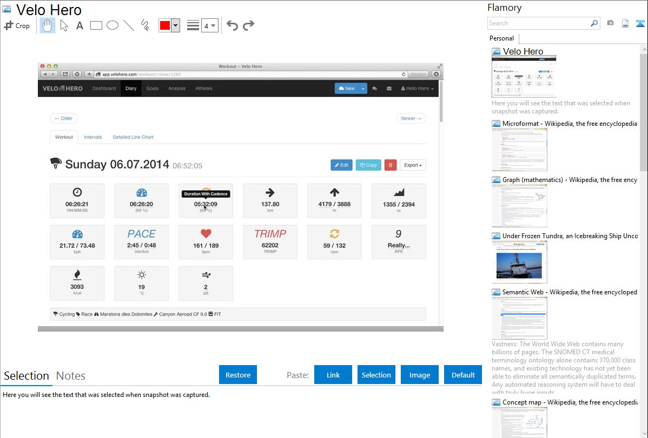The height and width of the screenshot is (438, 648).
Task: Go to the Newer workout
Action: coord(411,118)
